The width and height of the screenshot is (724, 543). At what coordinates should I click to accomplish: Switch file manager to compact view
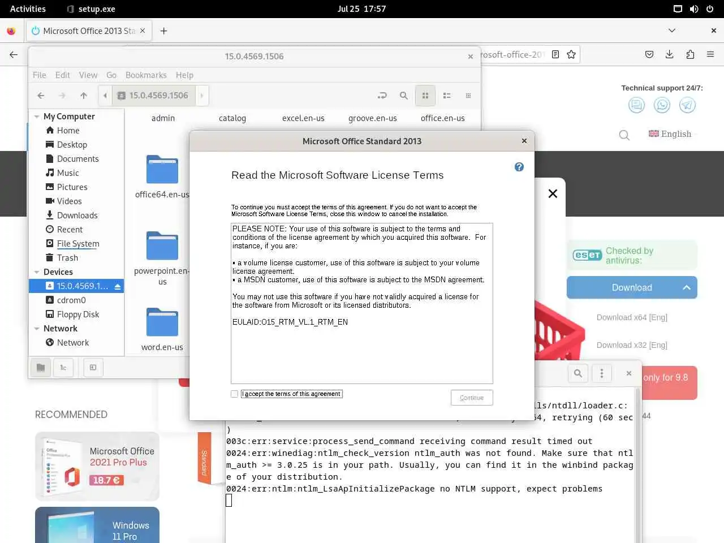coord(468,96)
